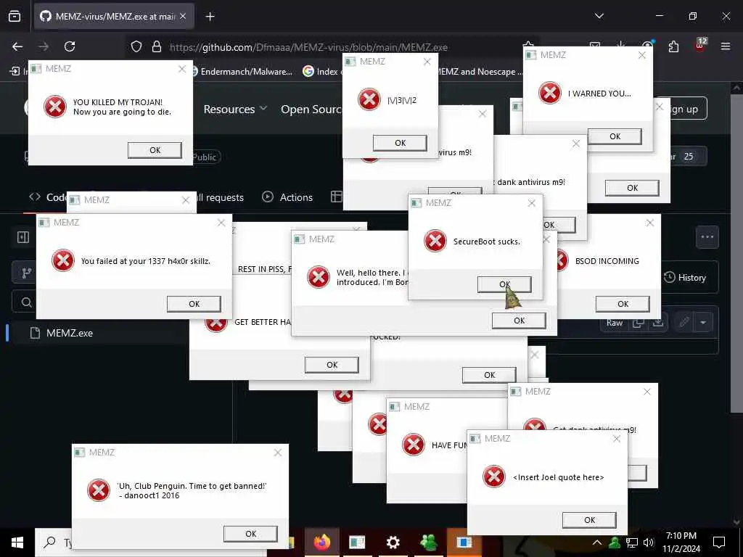The width and height of the screenshot is (743, 557).
Task: Open the Endermanch/Malware bookmark
Action: [x=242, y=72]
